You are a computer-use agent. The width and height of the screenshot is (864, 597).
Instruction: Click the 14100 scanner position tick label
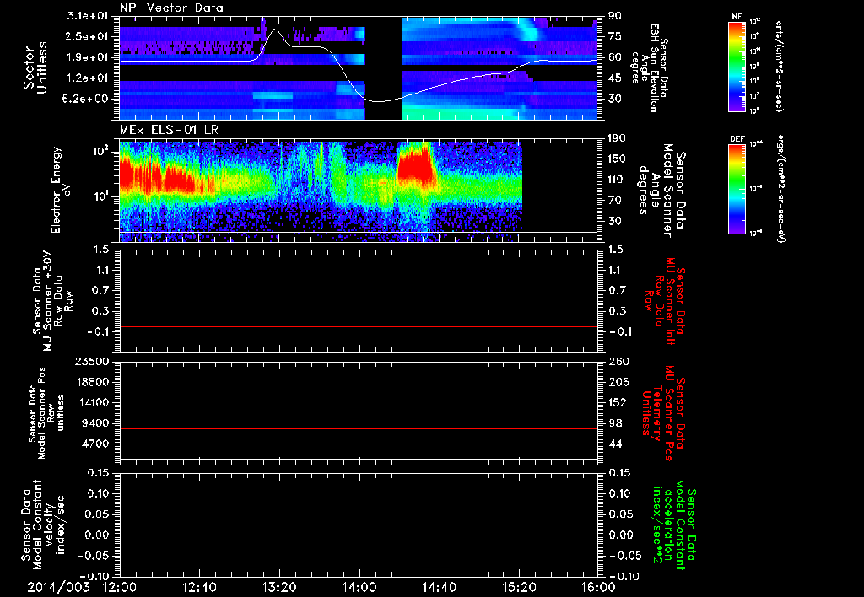pyautogui.click(x=94, y=402)
